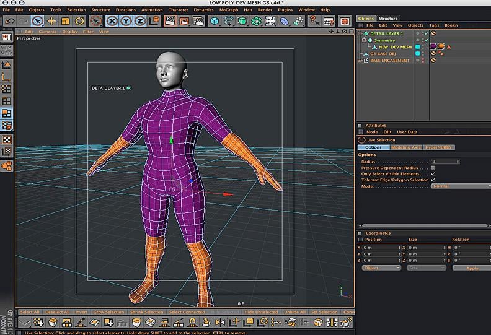Enable Pressure Dependent Radius checkbox

433,168
